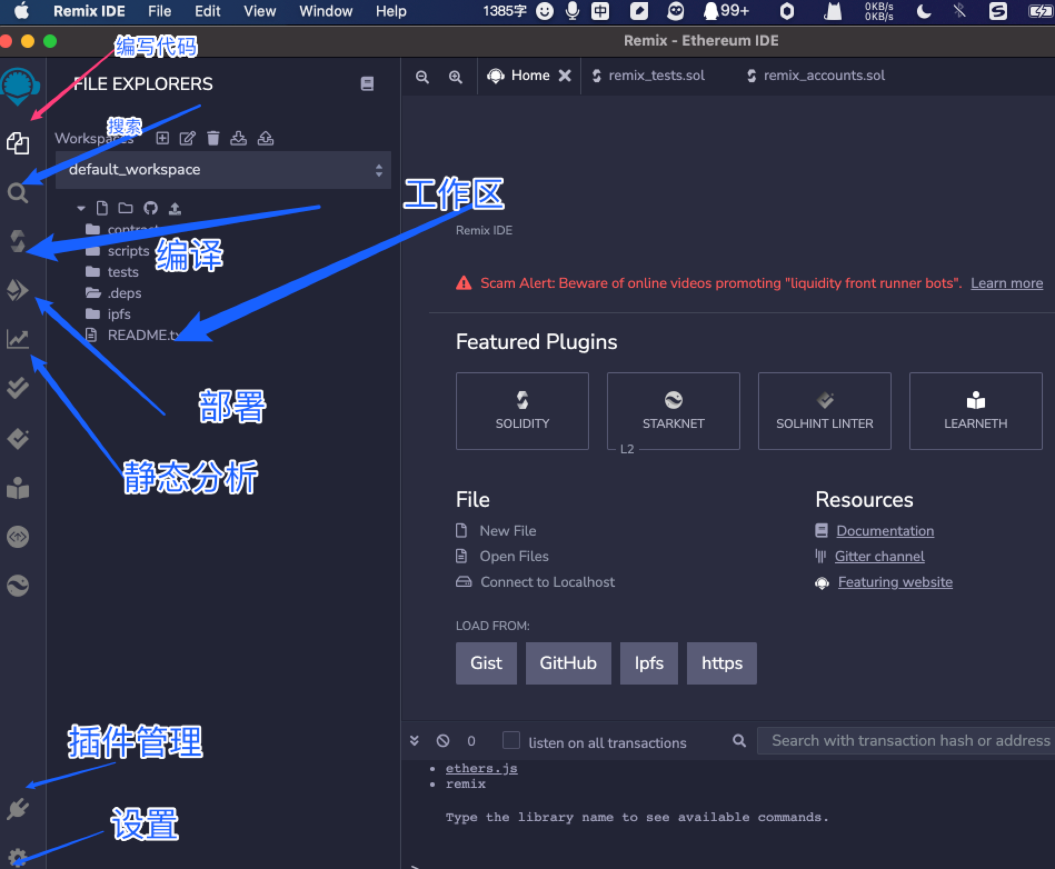Open the Edit menu
Image resolution: width=1055 pixels, height=869 pixels.
point(207,11)
